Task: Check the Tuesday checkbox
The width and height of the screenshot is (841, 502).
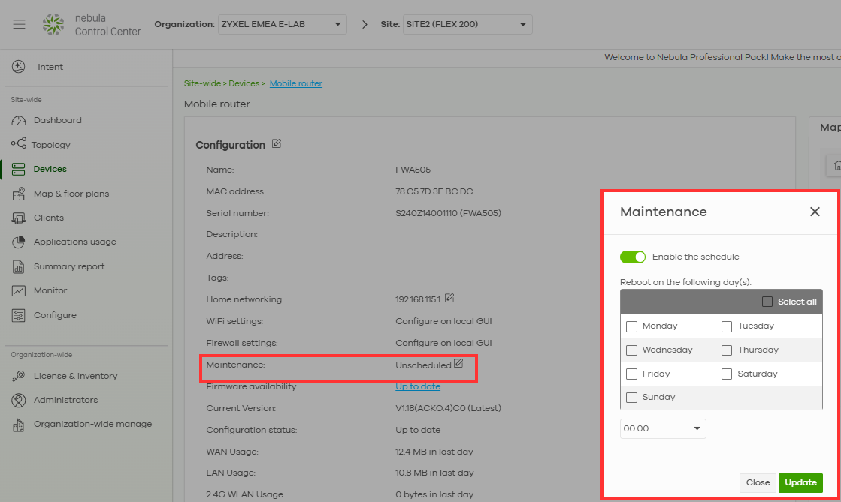Action: 727,326
